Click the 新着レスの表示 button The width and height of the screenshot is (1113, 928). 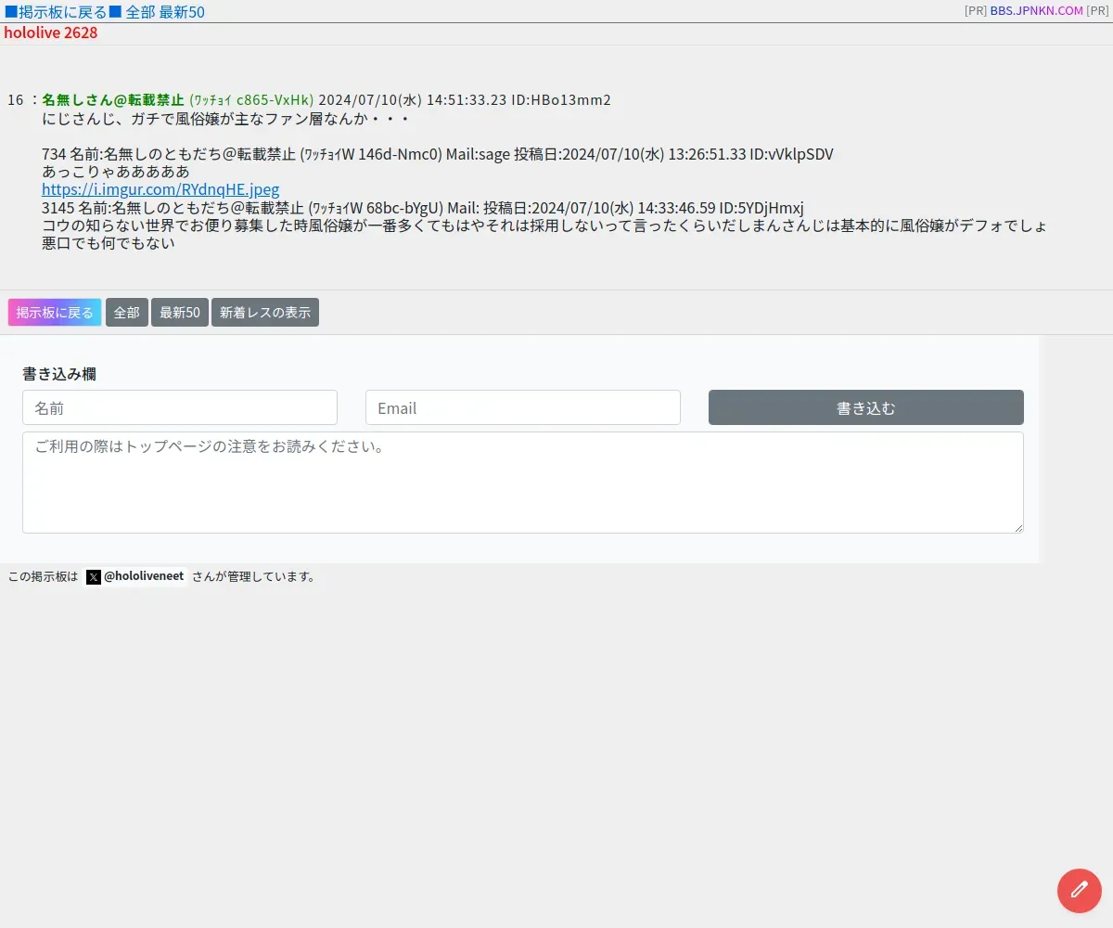pos(265,313)
